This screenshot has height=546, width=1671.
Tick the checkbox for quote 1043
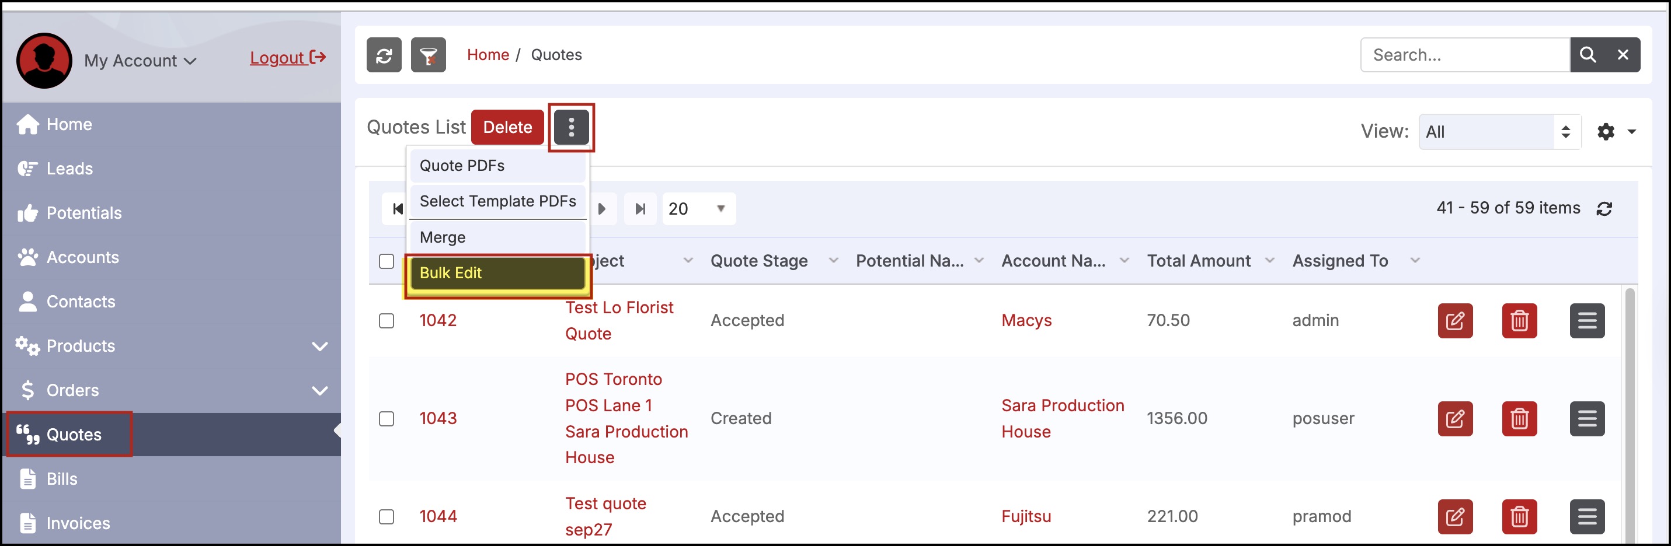click(x=387, y=418)
